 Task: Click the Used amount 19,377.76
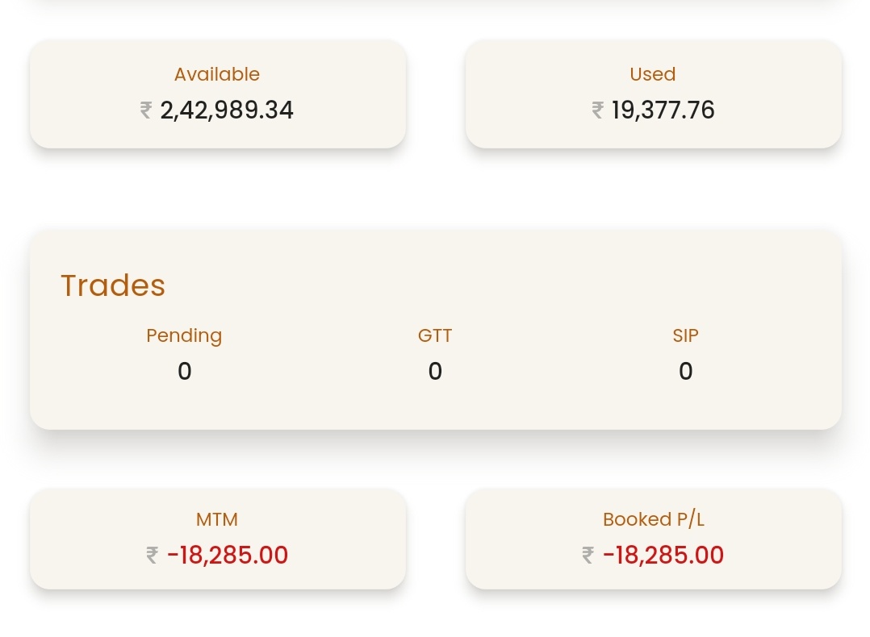663,110
